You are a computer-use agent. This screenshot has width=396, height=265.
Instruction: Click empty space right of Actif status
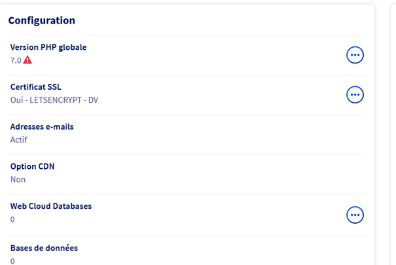click(x=196, y=139)
